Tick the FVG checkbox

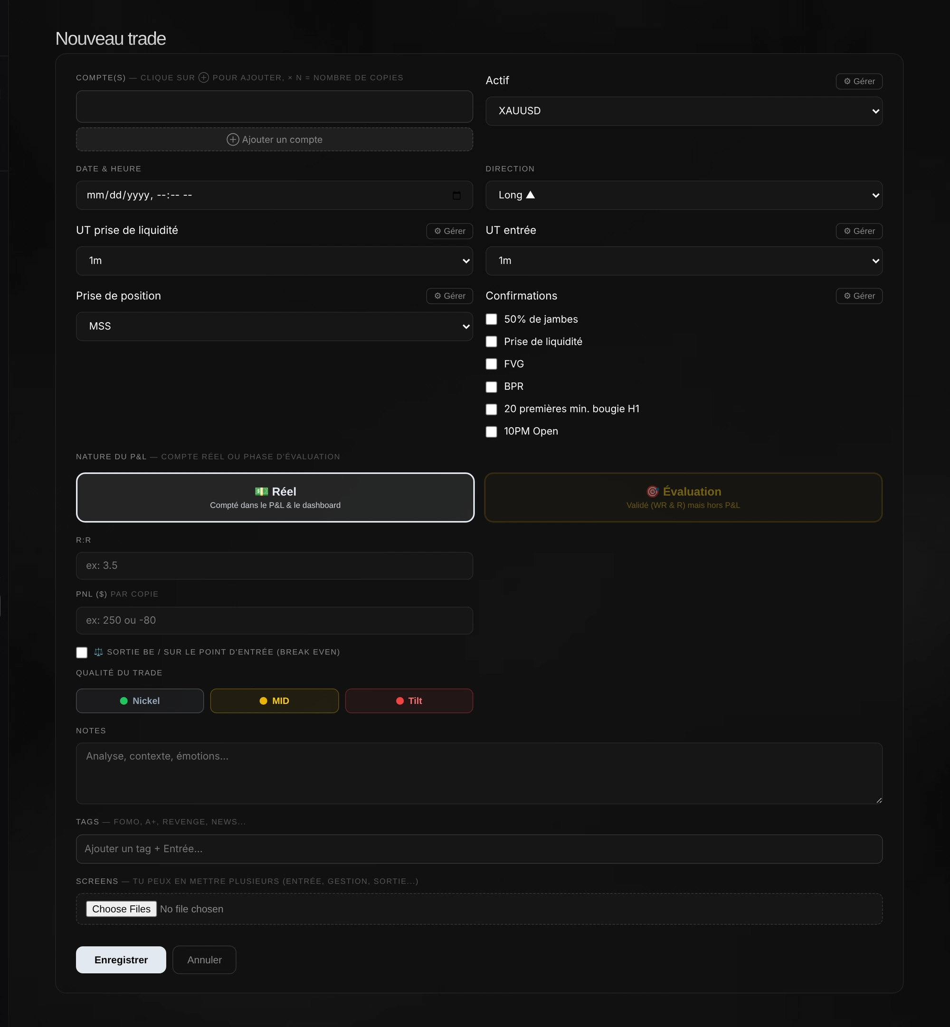492,364
